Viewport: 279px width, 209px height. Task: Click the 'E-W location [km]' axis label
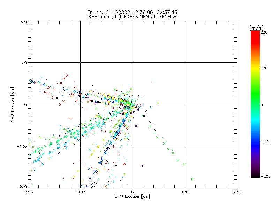pyautogui.click(x=132, y=196)
